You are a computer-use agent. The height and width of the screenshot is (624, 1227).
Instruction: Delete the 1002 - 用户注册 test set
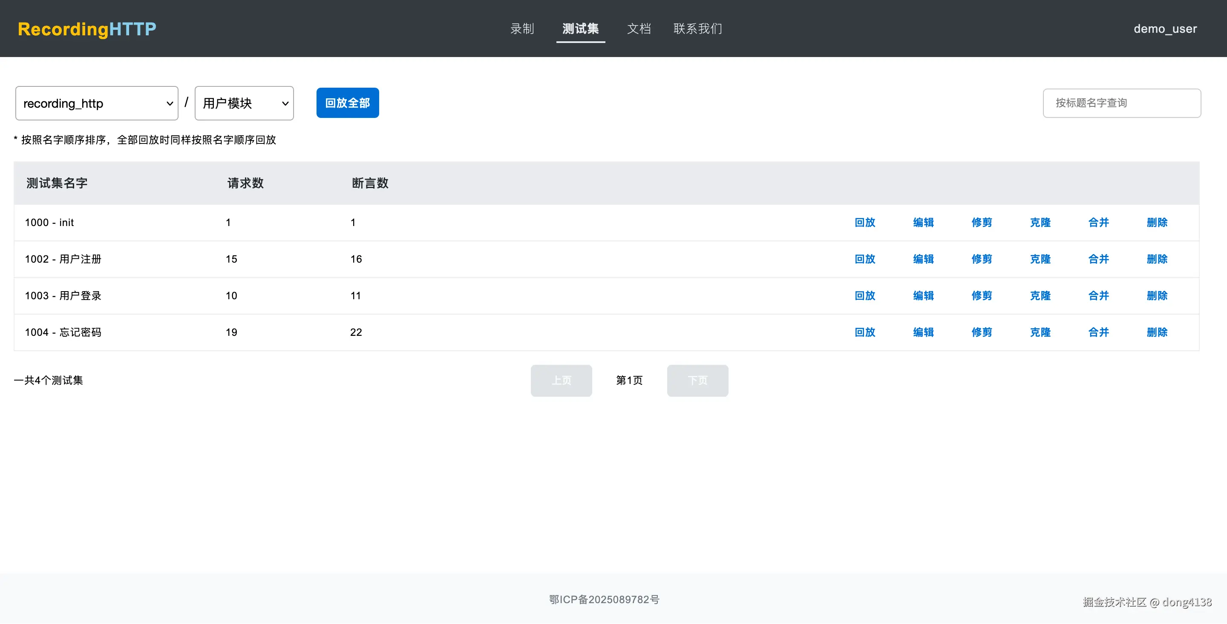tap(1157, 259)
